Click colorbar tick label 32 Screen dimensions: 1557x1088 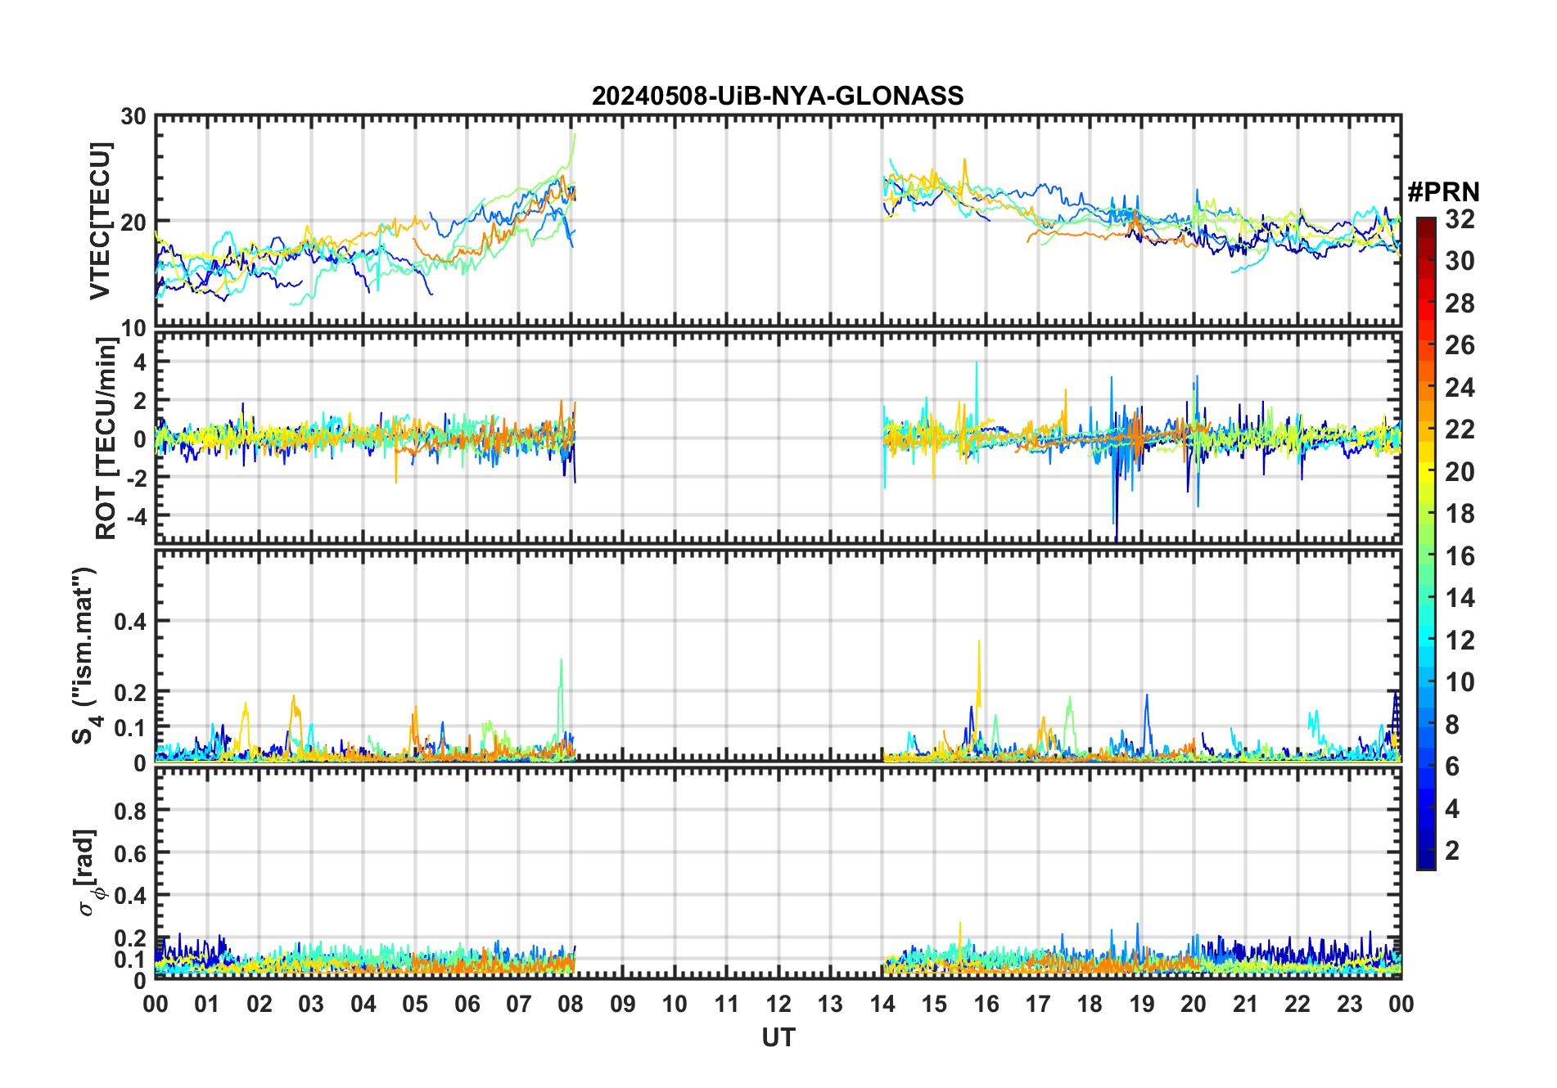1460,219
